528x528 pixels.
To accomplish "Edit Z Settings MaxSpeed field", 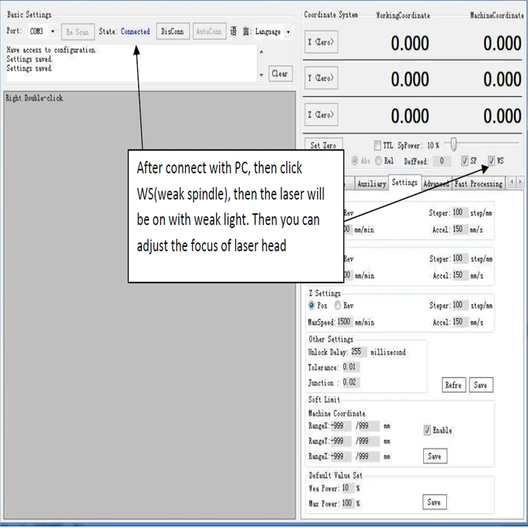I will 345,322.
